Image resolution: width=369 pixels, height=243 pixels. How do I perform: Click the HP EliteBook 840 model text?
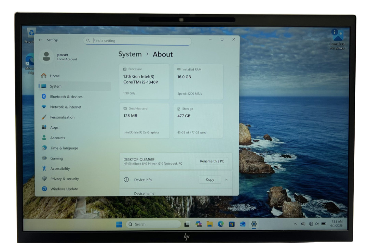click(153, 164)
